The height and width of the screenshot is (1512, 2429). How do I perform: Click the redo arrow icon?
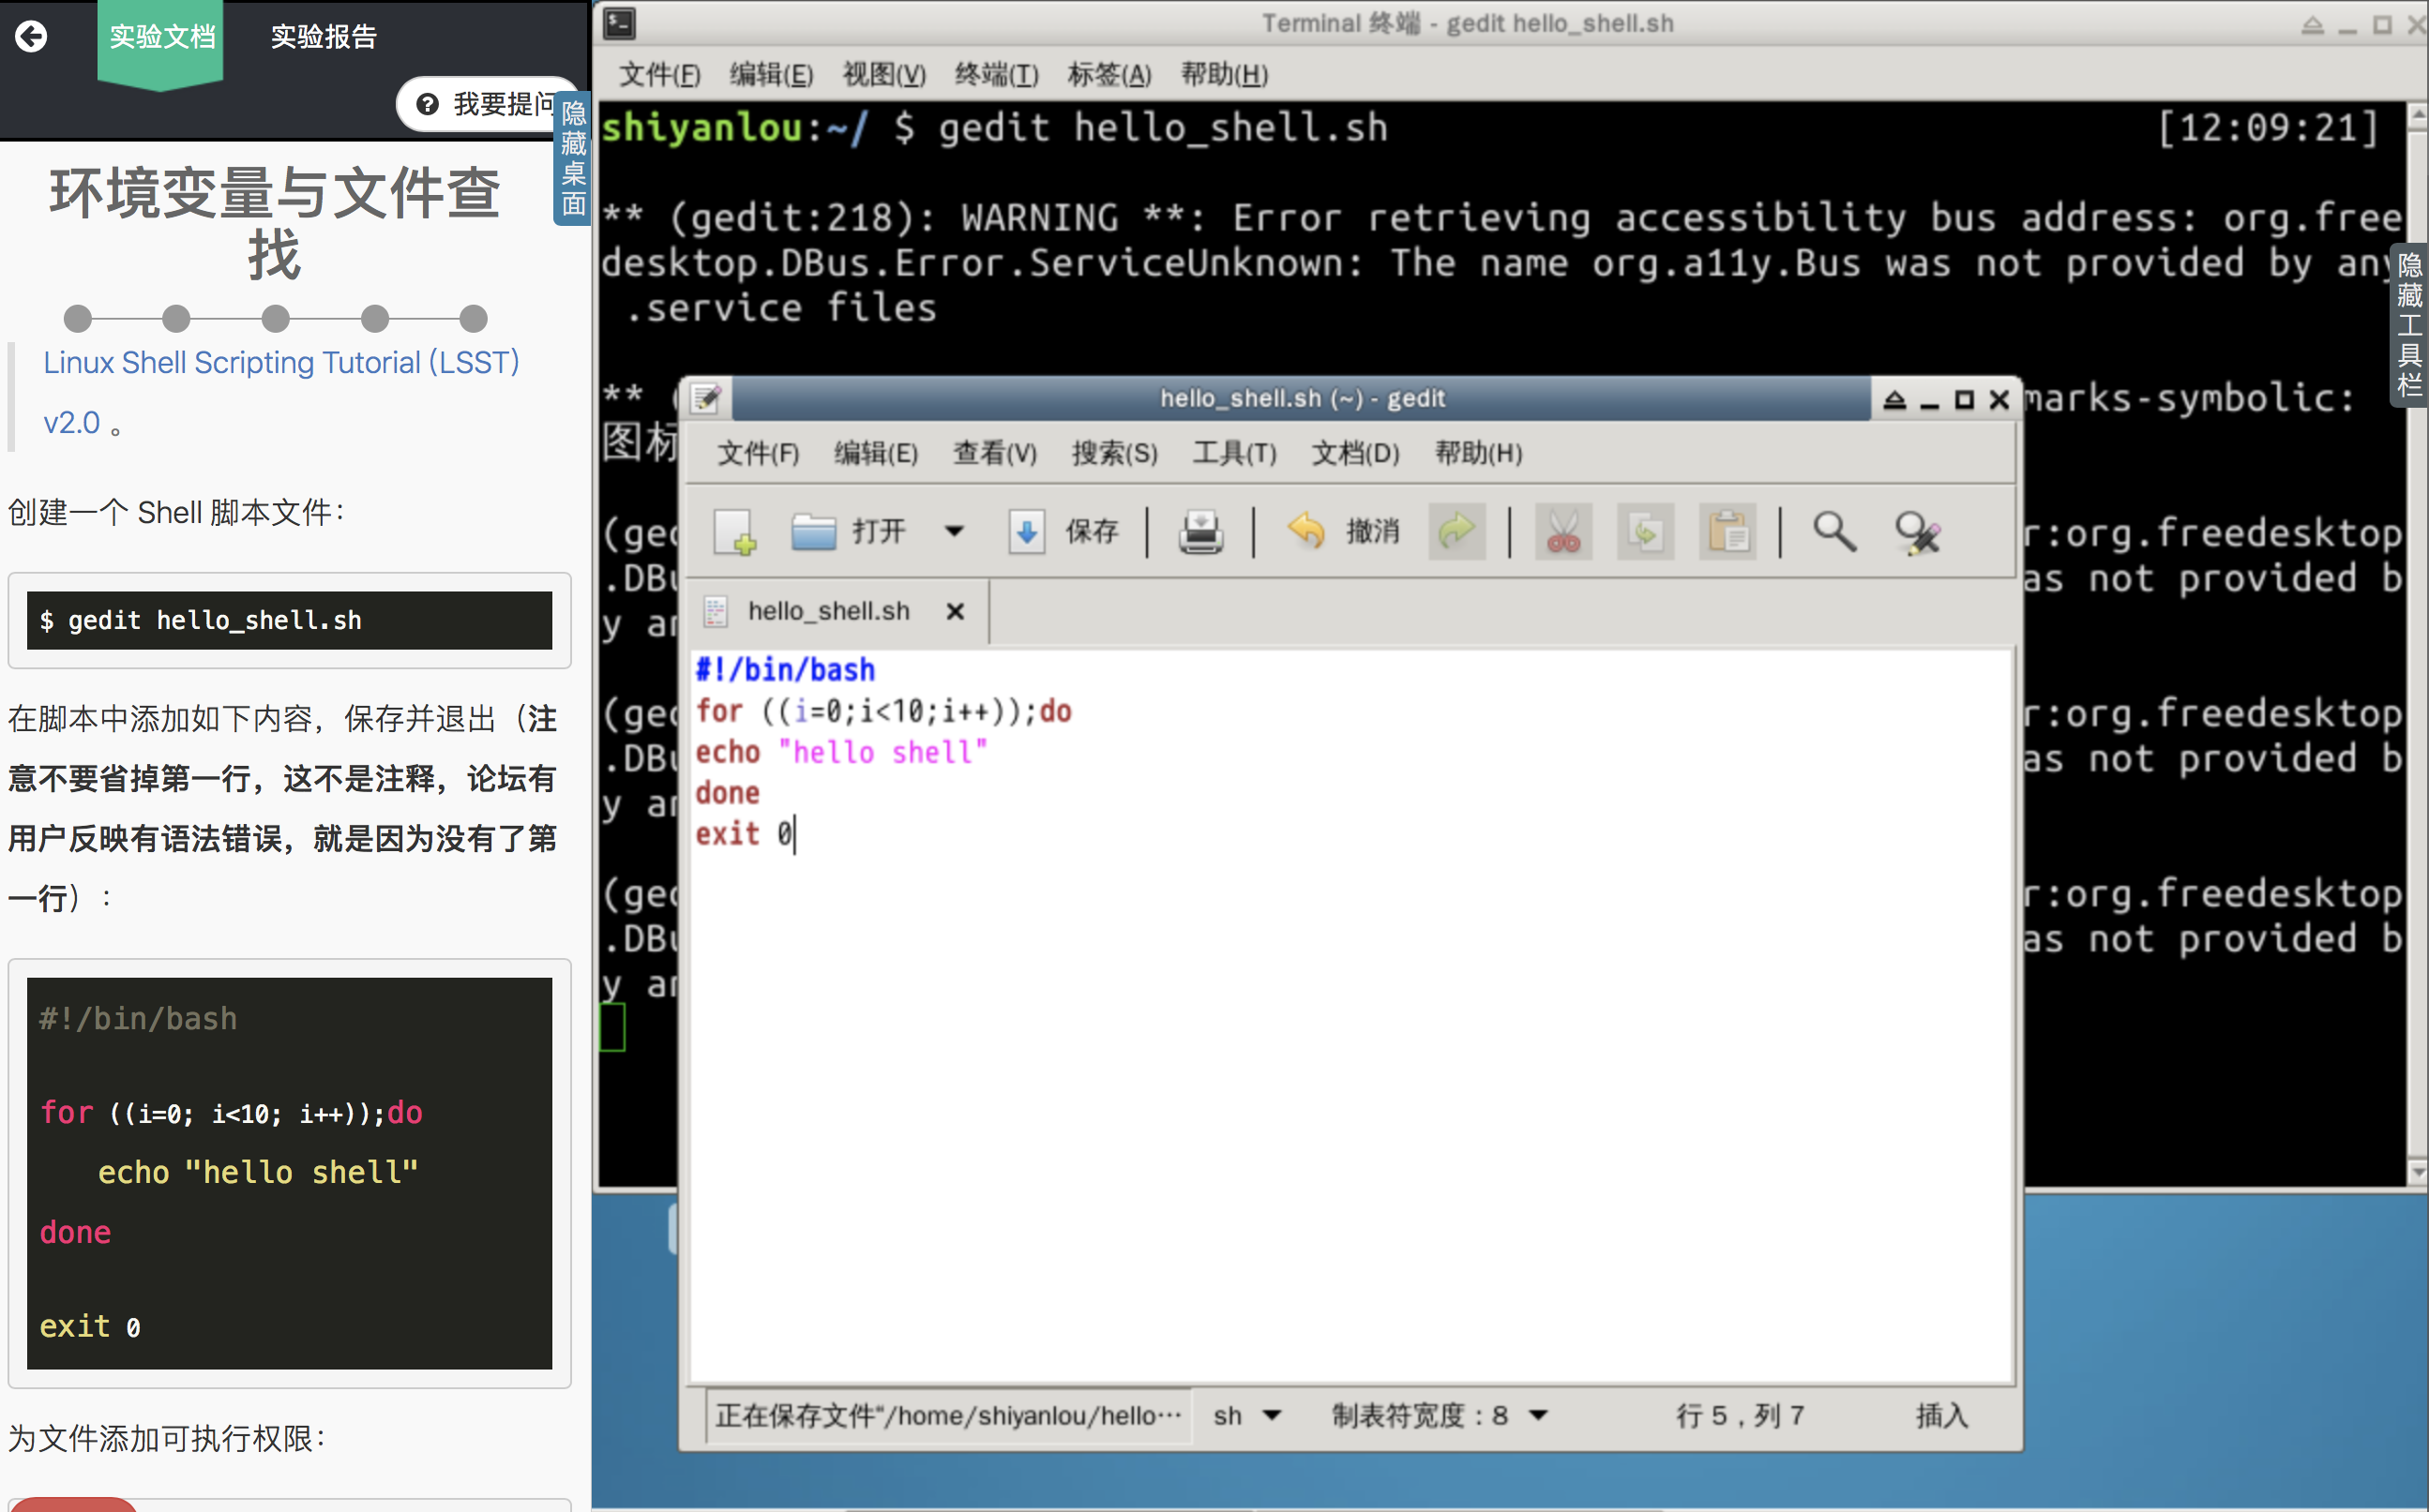pos(1456,531)
